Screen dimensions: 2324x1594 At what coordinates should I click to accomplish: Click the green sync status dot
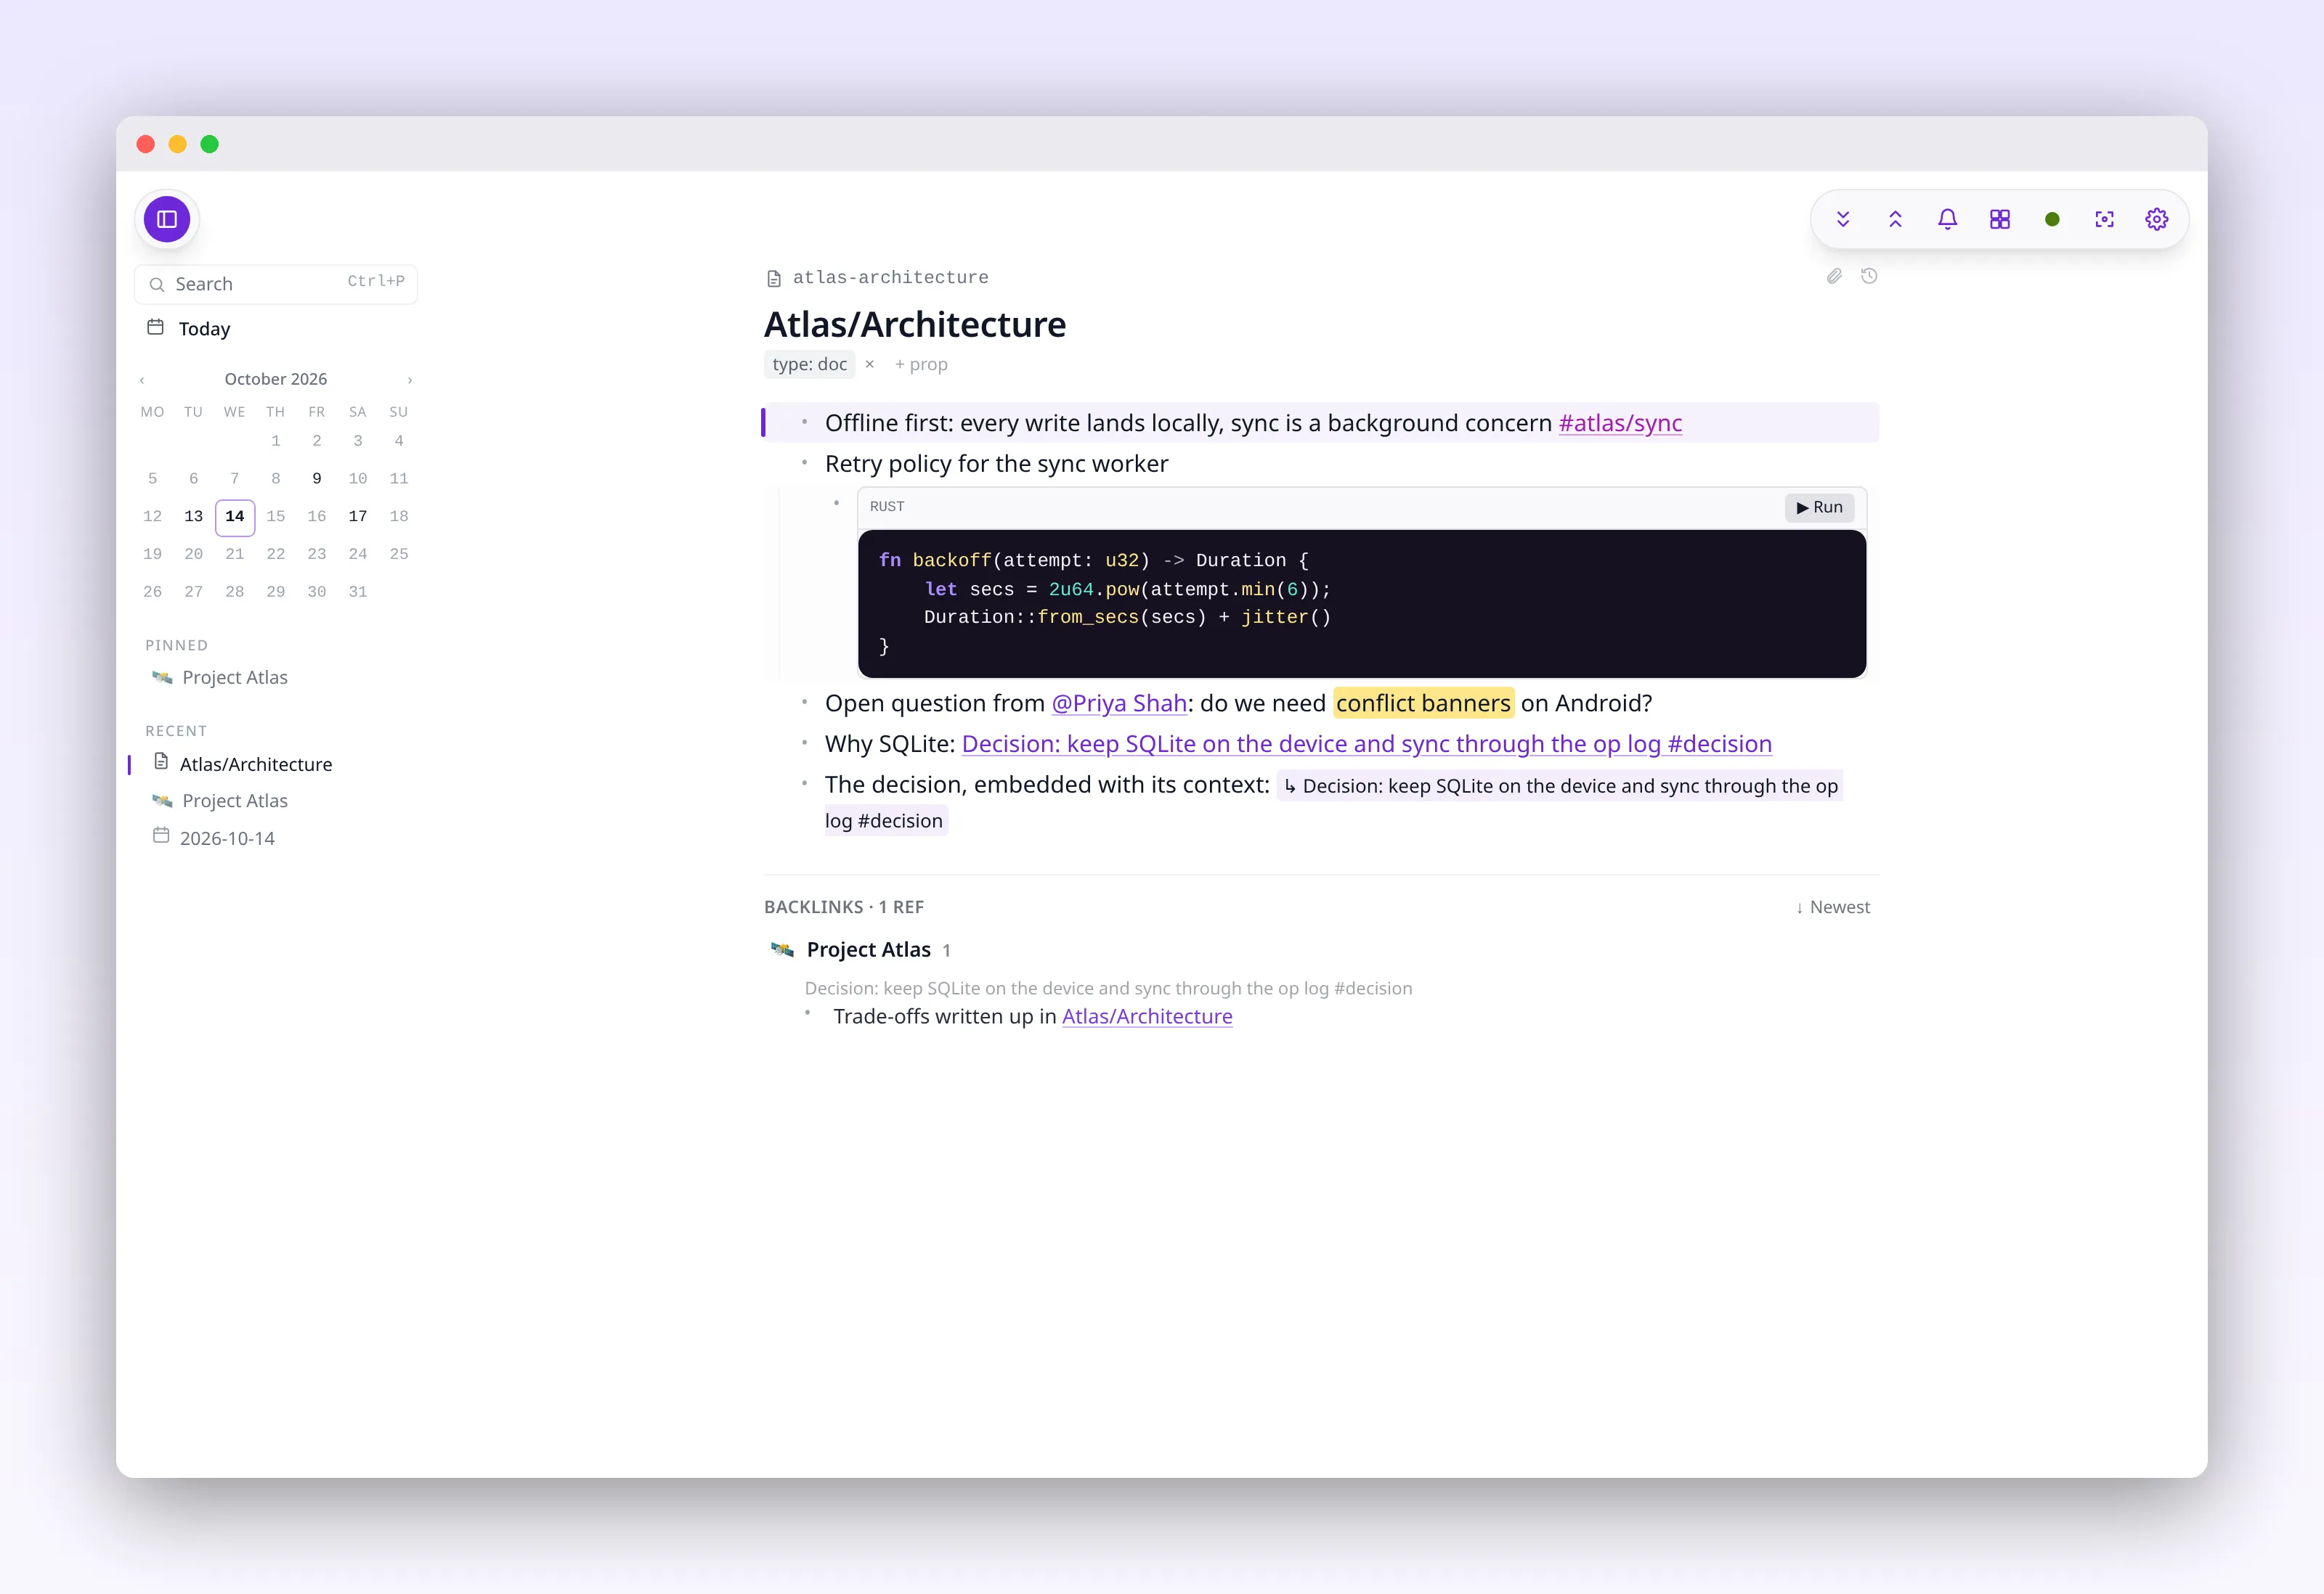coord(2052,219)
